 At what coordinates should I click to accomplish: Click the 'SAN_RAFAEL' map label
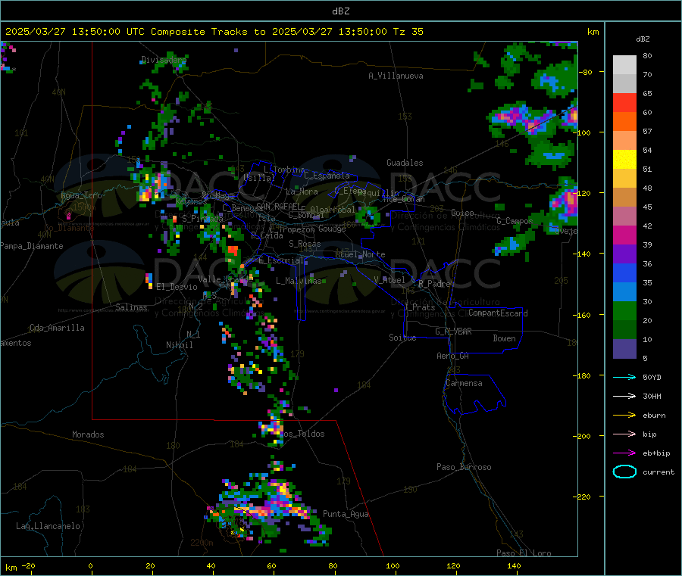(x=278, y=206)
